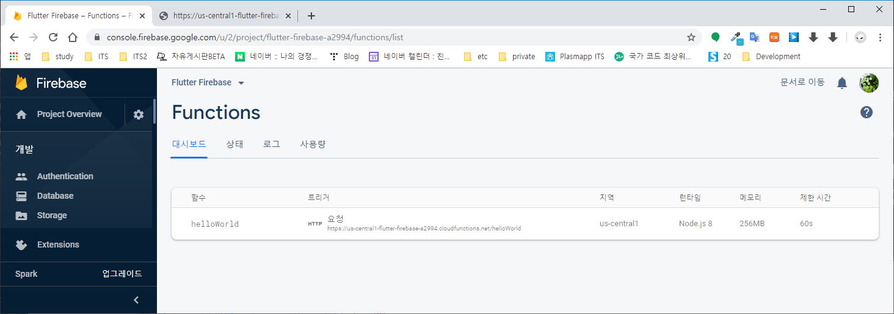This screenshot has width=894, height=314.
Task: Click the browser home icon
Action: point(72,37)
